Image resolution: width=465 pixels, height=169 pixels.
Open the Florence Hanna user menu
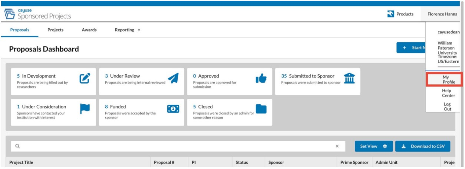click(442, 14)
